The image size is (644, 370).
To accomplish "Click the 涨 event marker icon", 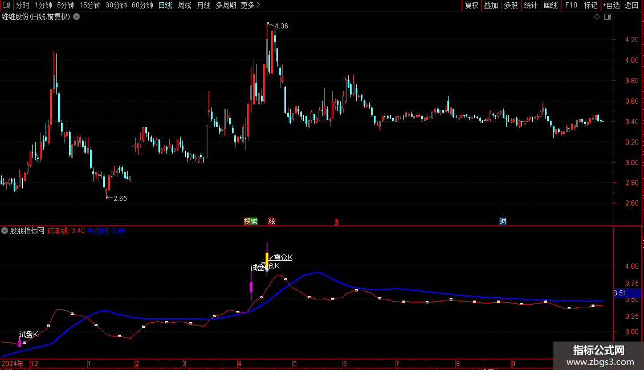I will 271,221.
